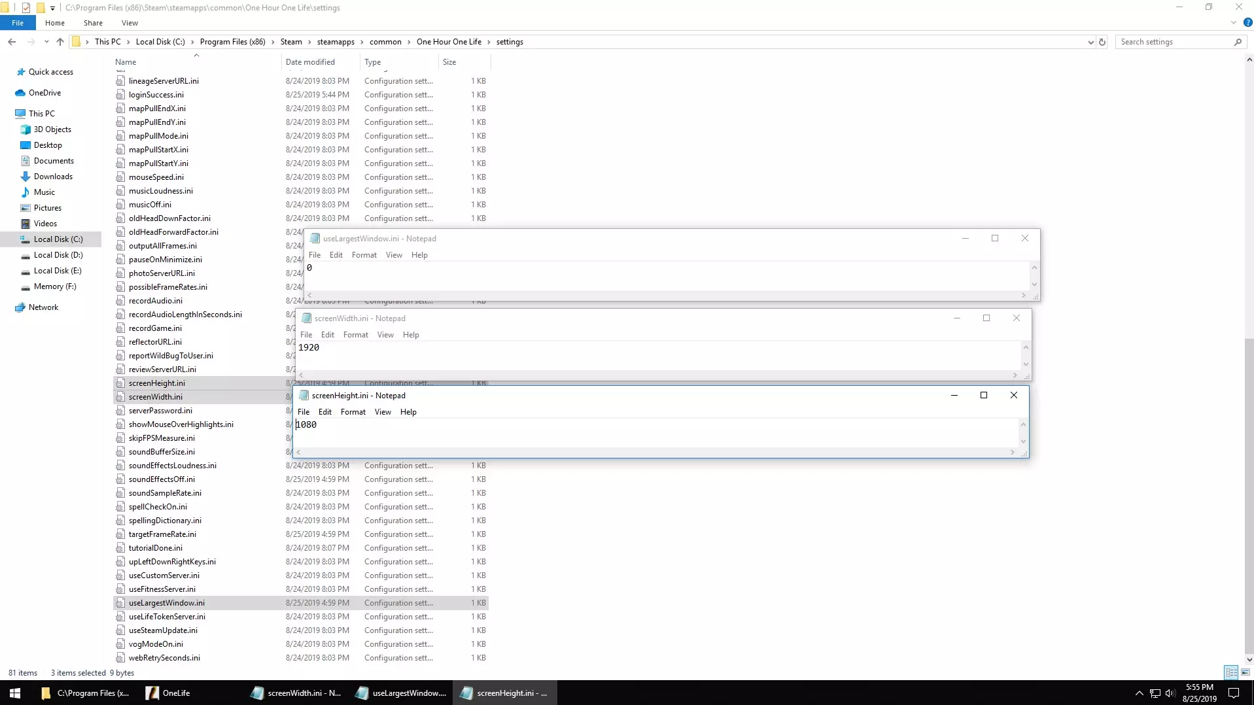Go back with the Back arrow

click(x=12, y=42)
